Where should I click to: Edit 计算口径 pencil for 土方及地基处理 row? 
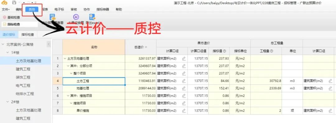[184, 59]
